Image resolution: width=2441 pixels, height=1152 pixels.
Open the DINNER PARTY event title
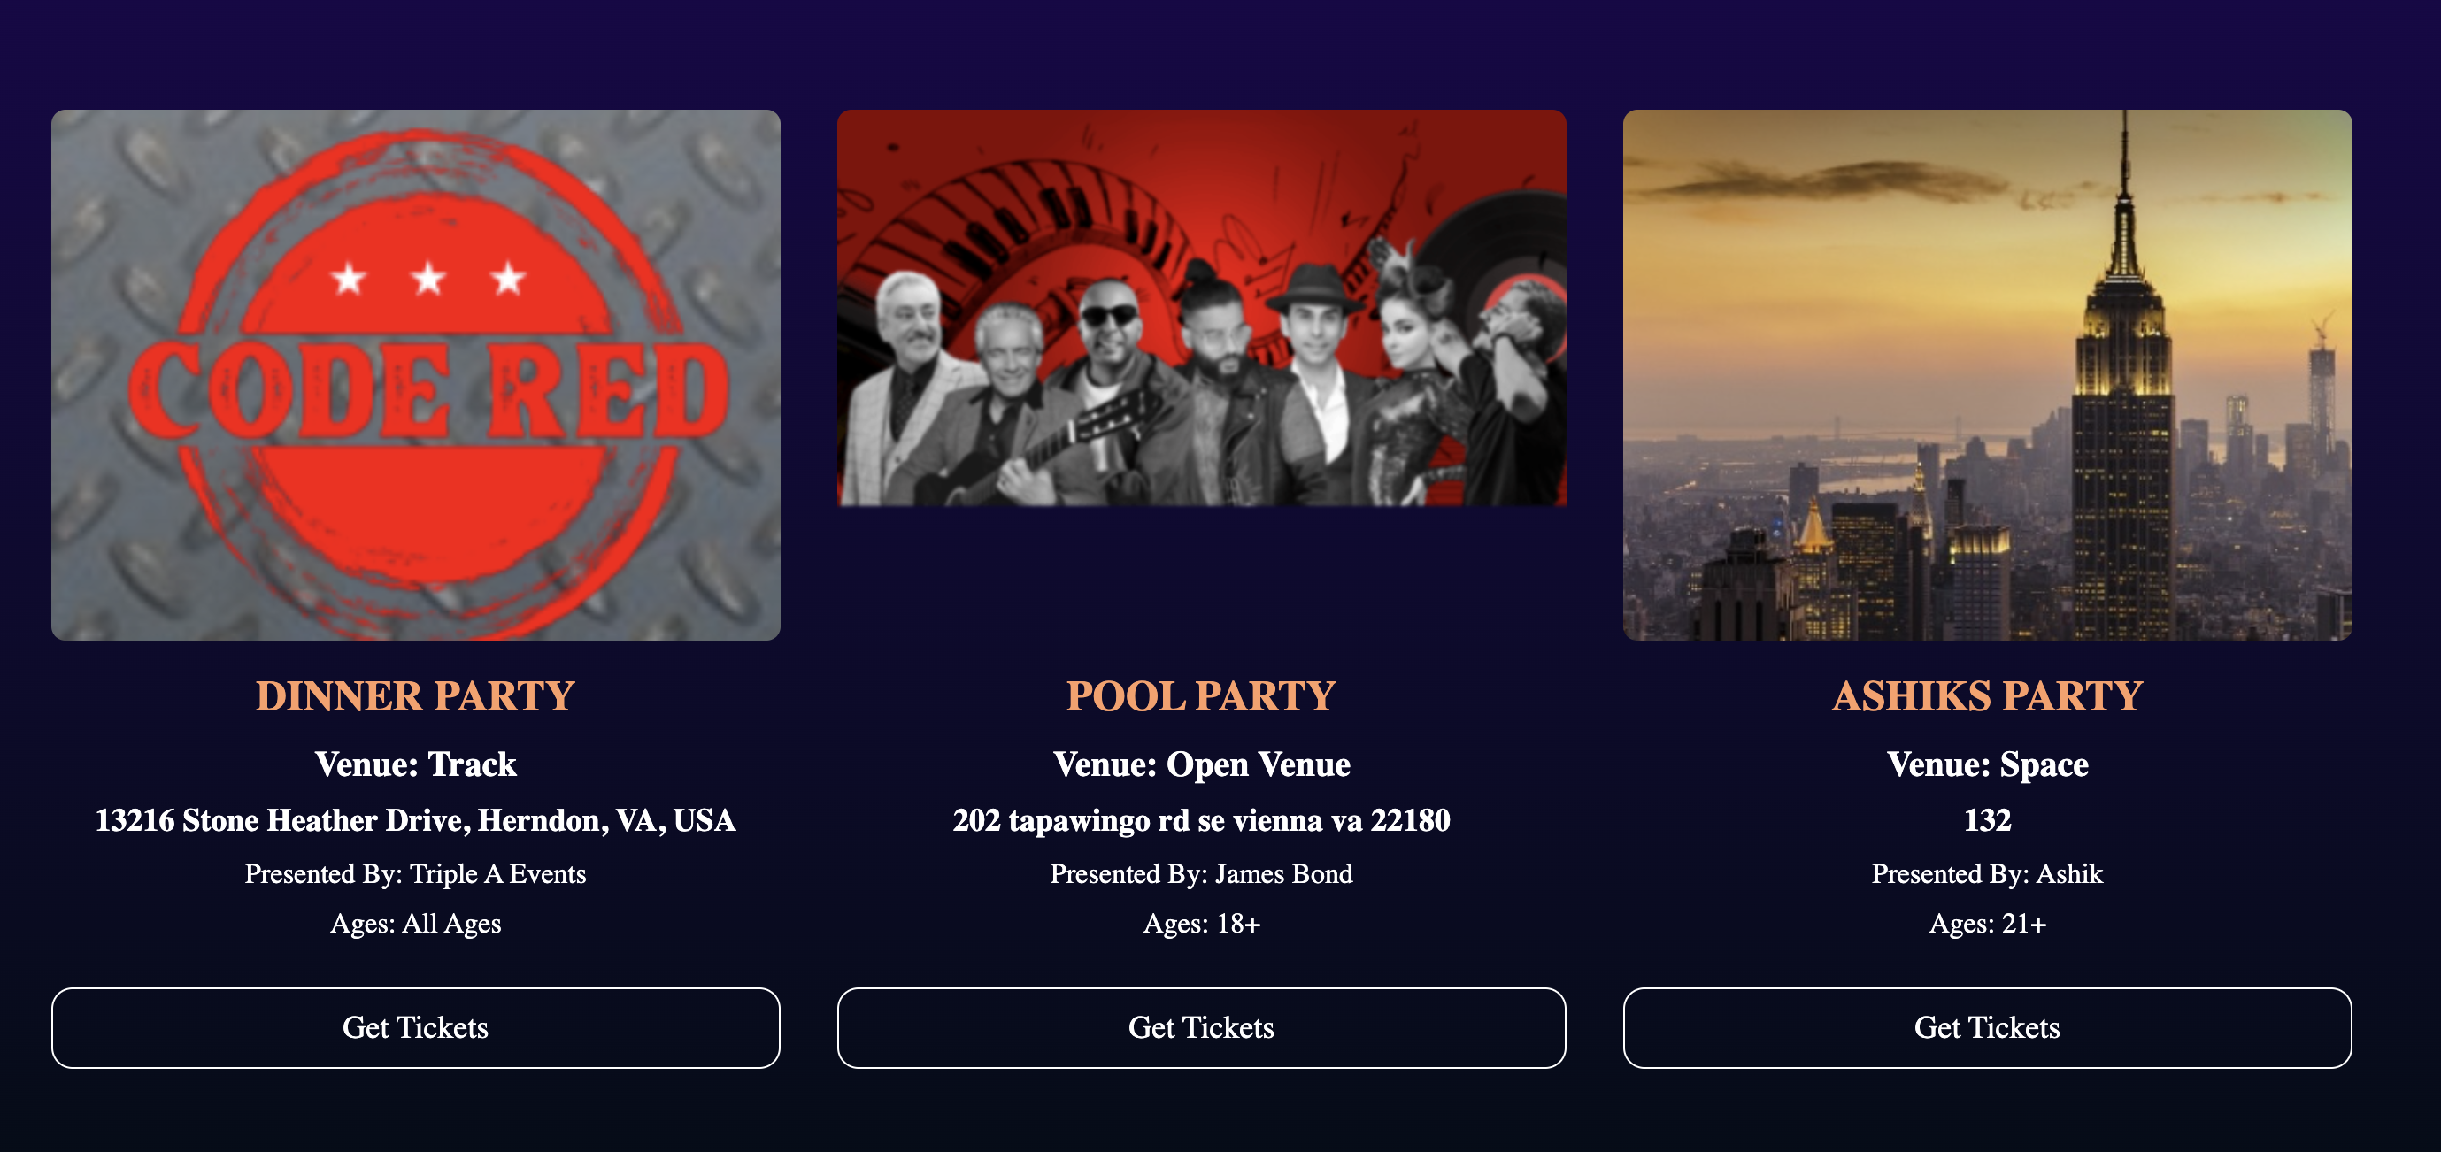415,696
